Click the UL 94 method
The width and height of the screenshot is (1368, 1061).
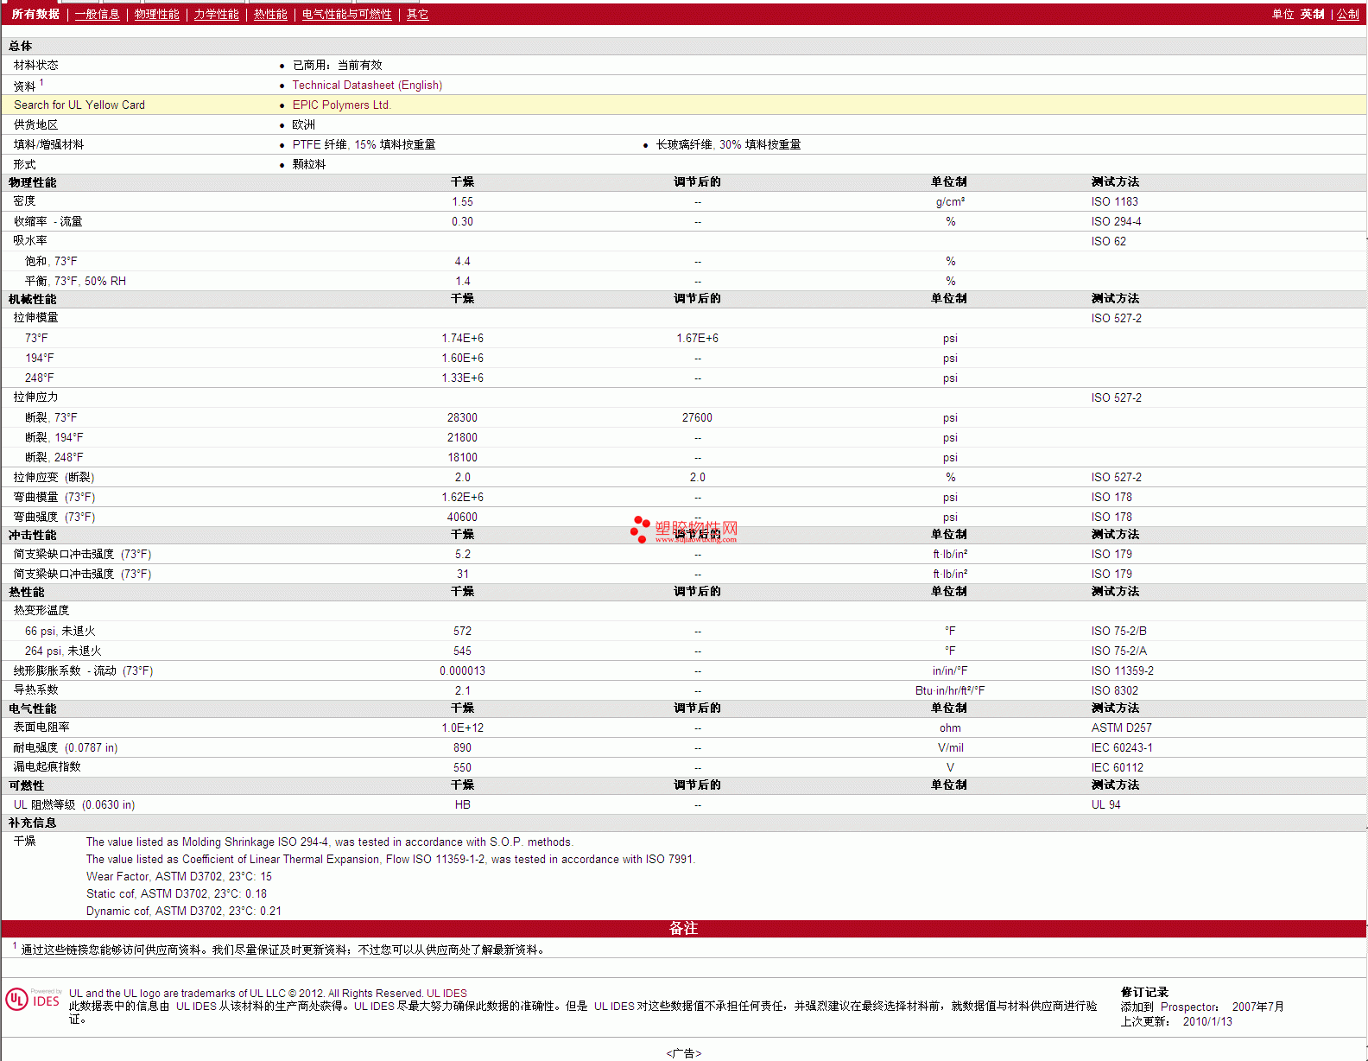tap(1105, 804)
